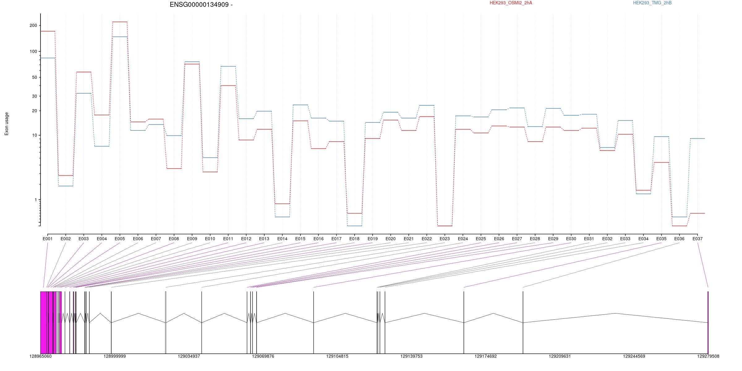Click the red E005 exon usage segment
The image size is (742, 371).
(120, 22)
